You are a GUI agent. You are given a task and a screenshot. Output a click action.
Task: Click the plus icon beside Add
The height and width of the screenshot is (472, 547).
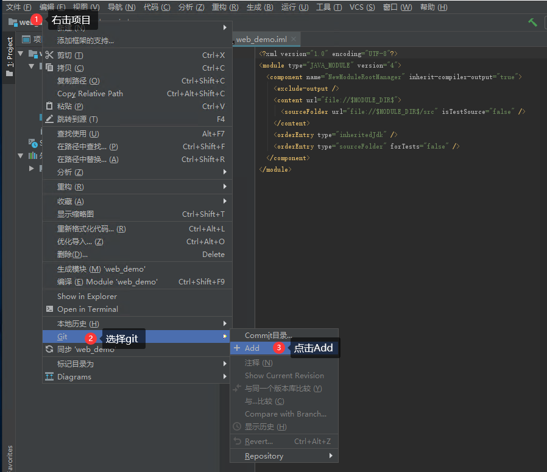pyautogui.click(x=237, y=348)
